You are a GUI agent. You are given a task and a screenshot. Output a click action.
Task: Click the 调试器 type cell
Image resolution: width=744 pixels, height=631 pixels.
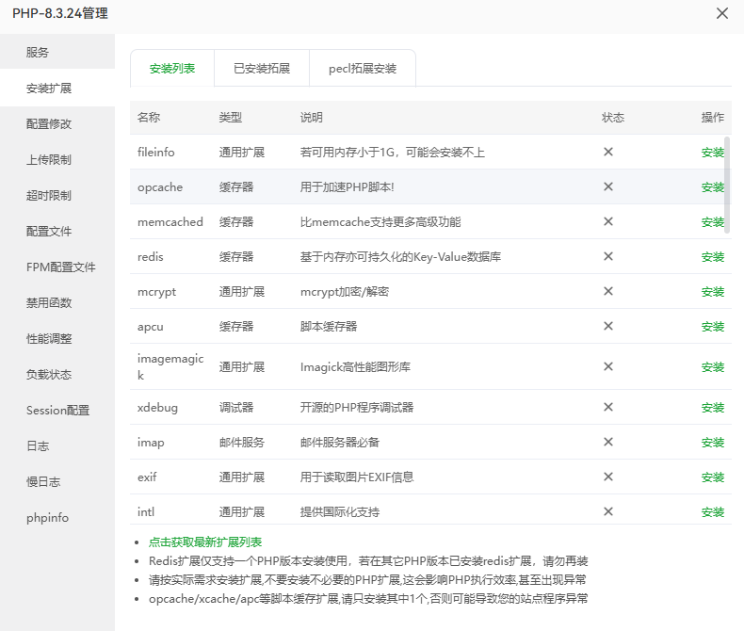pos(236,408)
